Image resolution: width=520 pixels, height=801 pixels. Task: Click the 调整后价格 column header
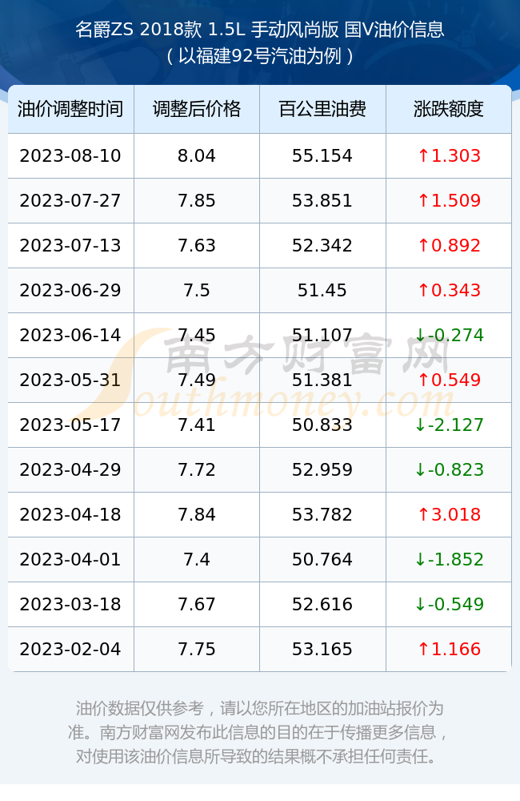[197, 109]
